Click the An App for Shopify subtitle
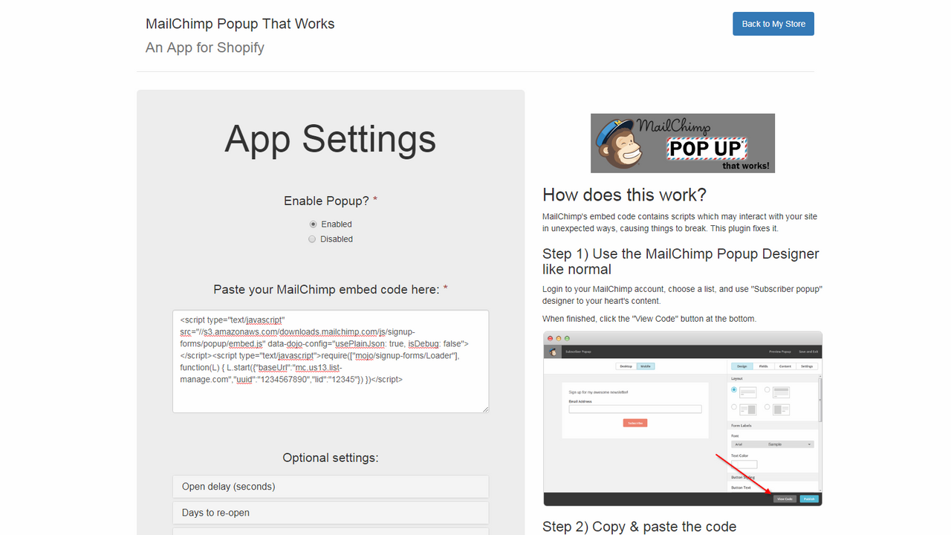Viewport: 951px width, 535px height. (x=205, y=48)
